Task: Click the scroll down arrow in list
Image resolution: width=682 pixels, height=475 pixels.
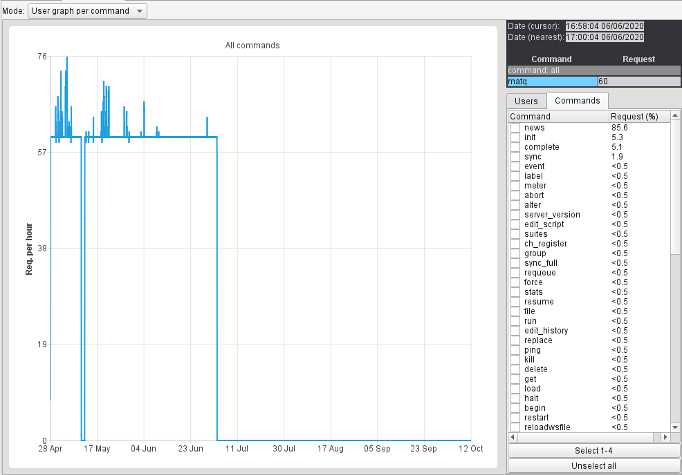Action: click(x=675, y=427)
